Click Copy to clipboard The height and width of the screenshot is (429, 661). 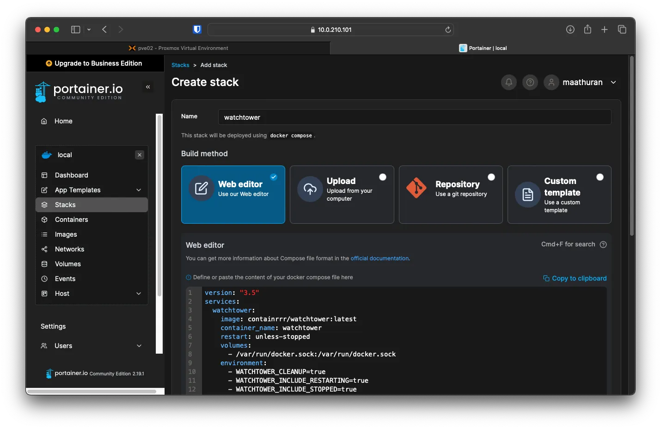[575, 278]
